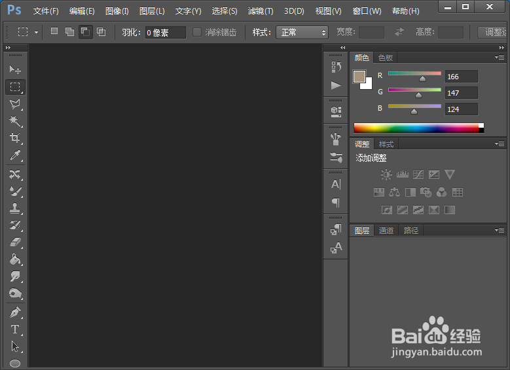
Task: Add a Vibrance adjustment
Action: [450, 174]
